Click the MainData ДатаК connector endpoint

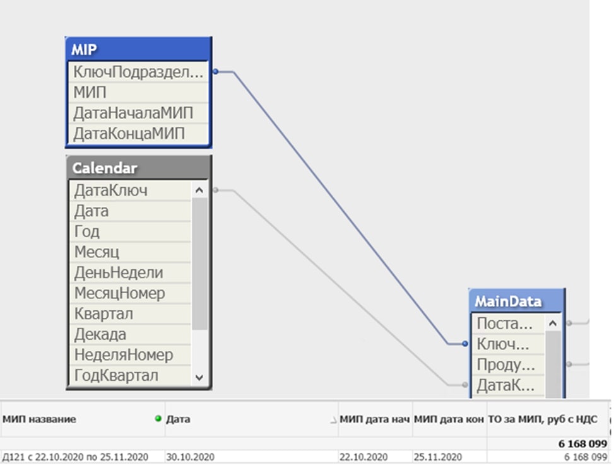tap(465, 385)
